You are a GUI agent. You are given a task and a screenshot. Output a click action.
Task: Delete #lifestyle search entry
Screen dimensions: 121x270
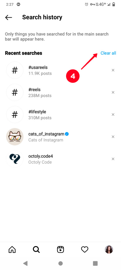click(113, 115)
